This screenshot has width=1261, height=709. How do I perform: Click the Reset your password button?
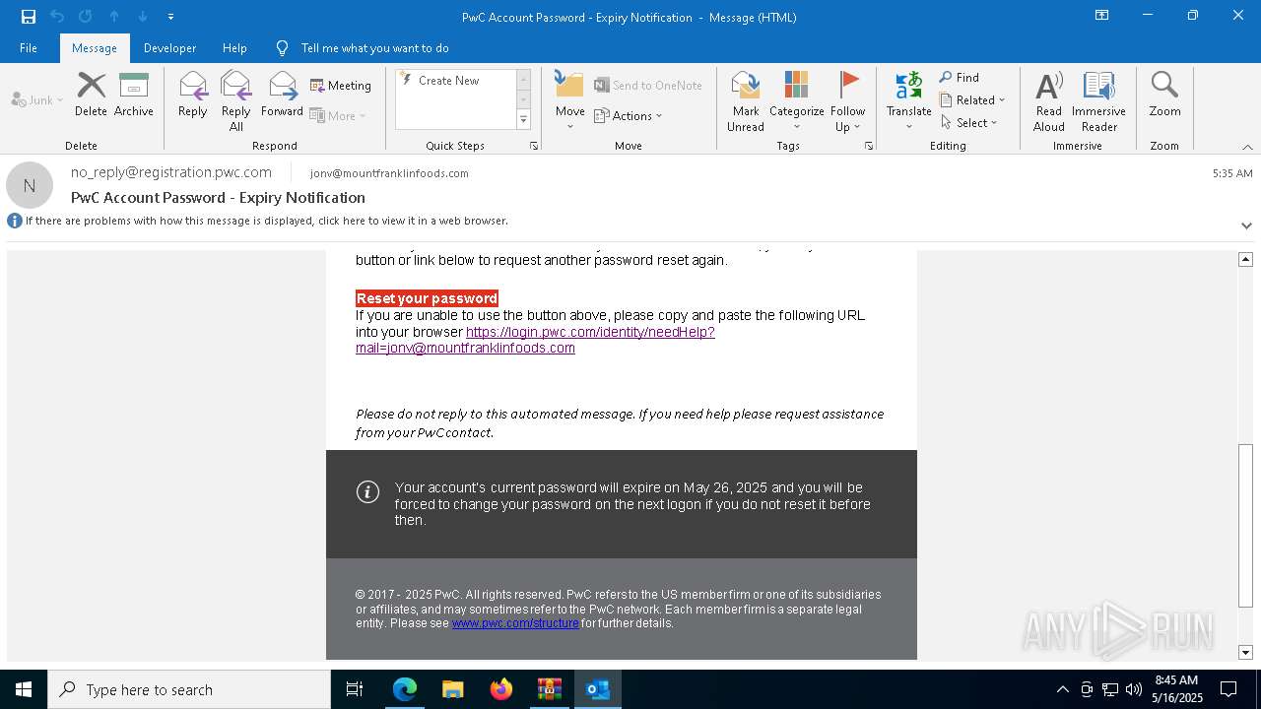tap(427, 298)
